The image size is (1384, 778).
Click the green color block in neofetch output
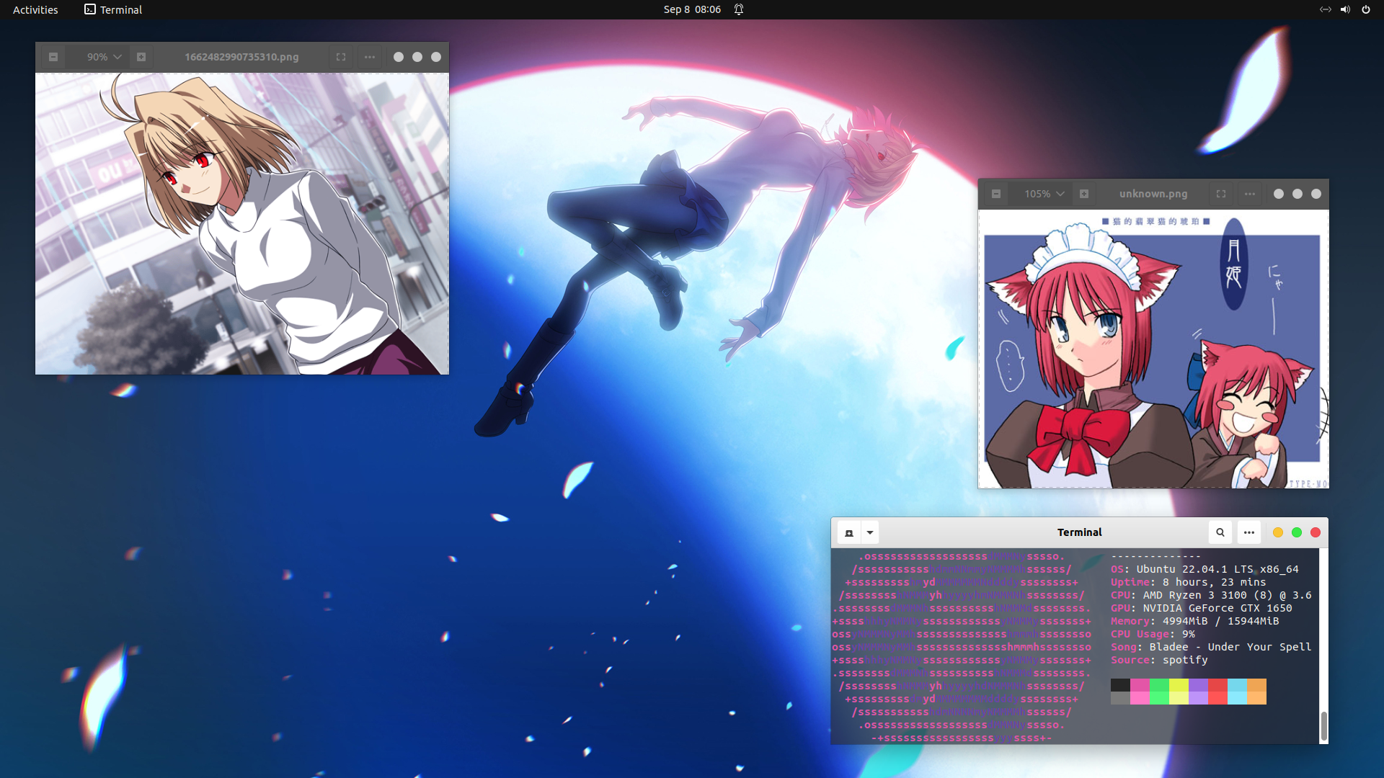(x=1159, y=692)
